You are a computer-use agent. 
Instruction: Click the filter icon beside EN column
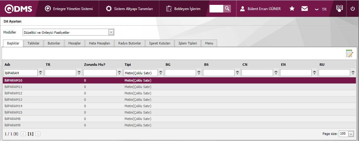tap(314, 73)
